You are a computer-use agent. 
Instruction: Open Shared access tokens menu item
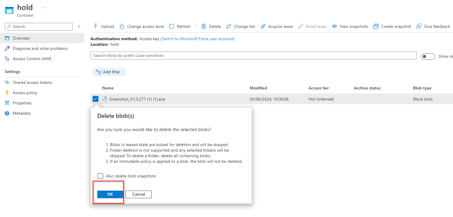click(32, 82)
